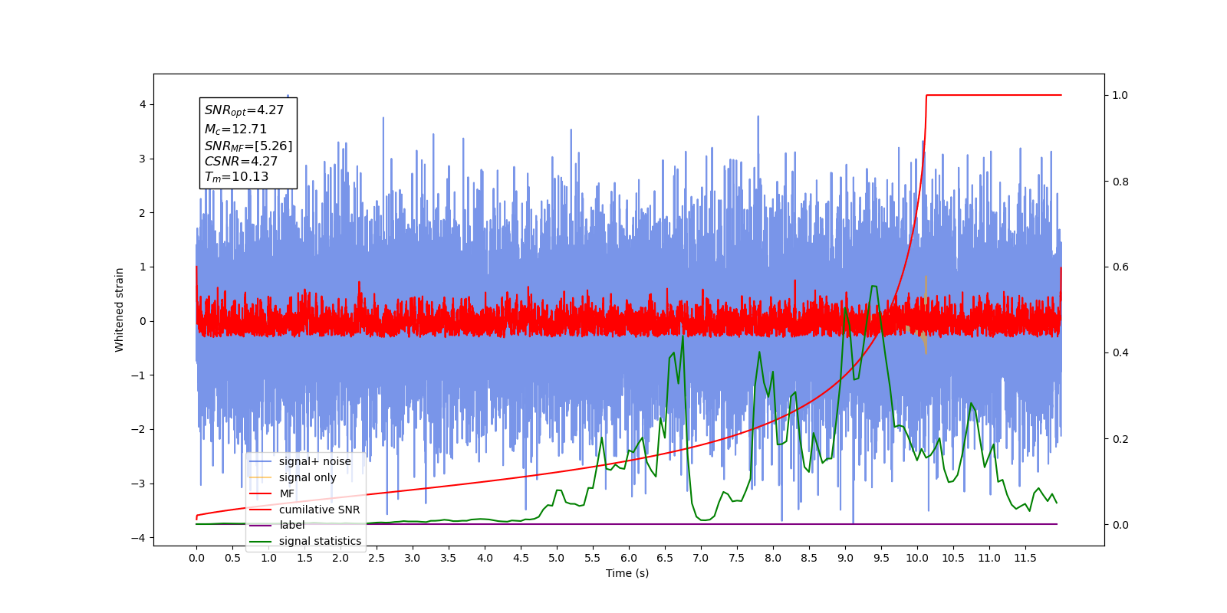Click the 2 tick on the strain axis
Screen dimensions: 1227x613
(x=142, y=213)
